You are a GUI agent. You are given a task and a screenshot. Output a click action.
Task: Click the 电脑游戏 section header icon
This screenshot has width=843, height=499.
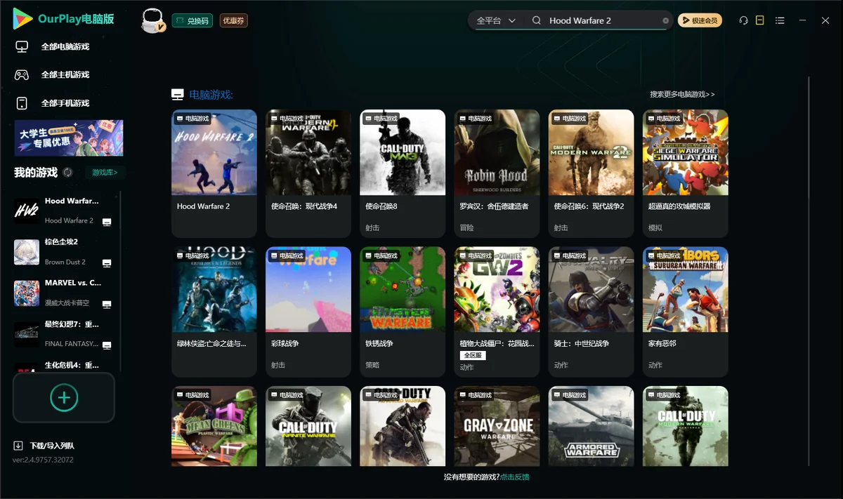(178, 95)
